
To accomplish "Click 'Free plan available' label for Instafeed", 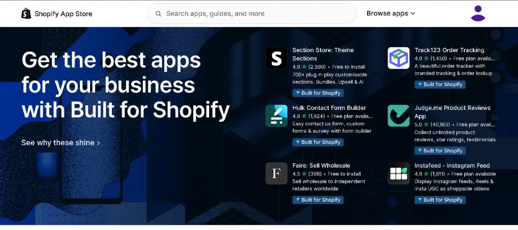I will [x=474, y=174].
